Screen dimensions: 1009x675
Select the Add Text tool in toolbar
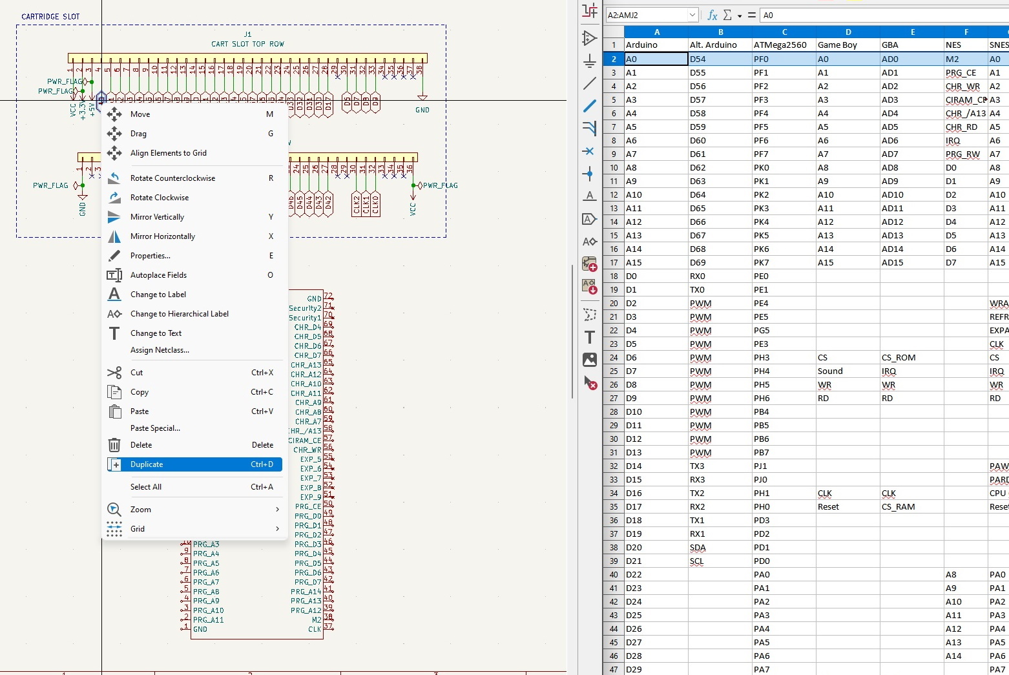tap(589, 337)
